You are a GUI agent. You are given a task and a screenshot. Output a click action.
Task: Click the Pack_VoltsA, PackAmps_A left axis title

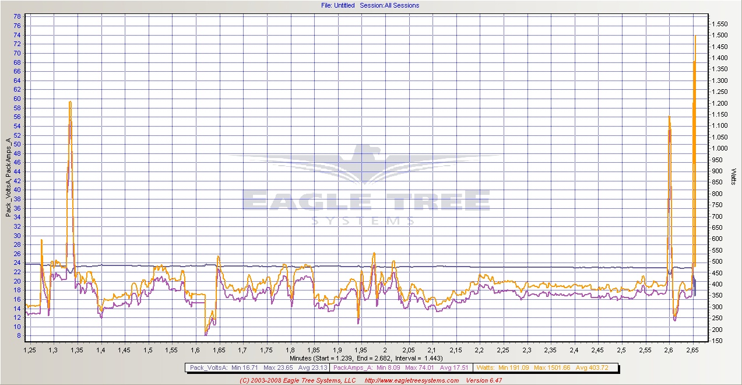[x=8, y=177]
